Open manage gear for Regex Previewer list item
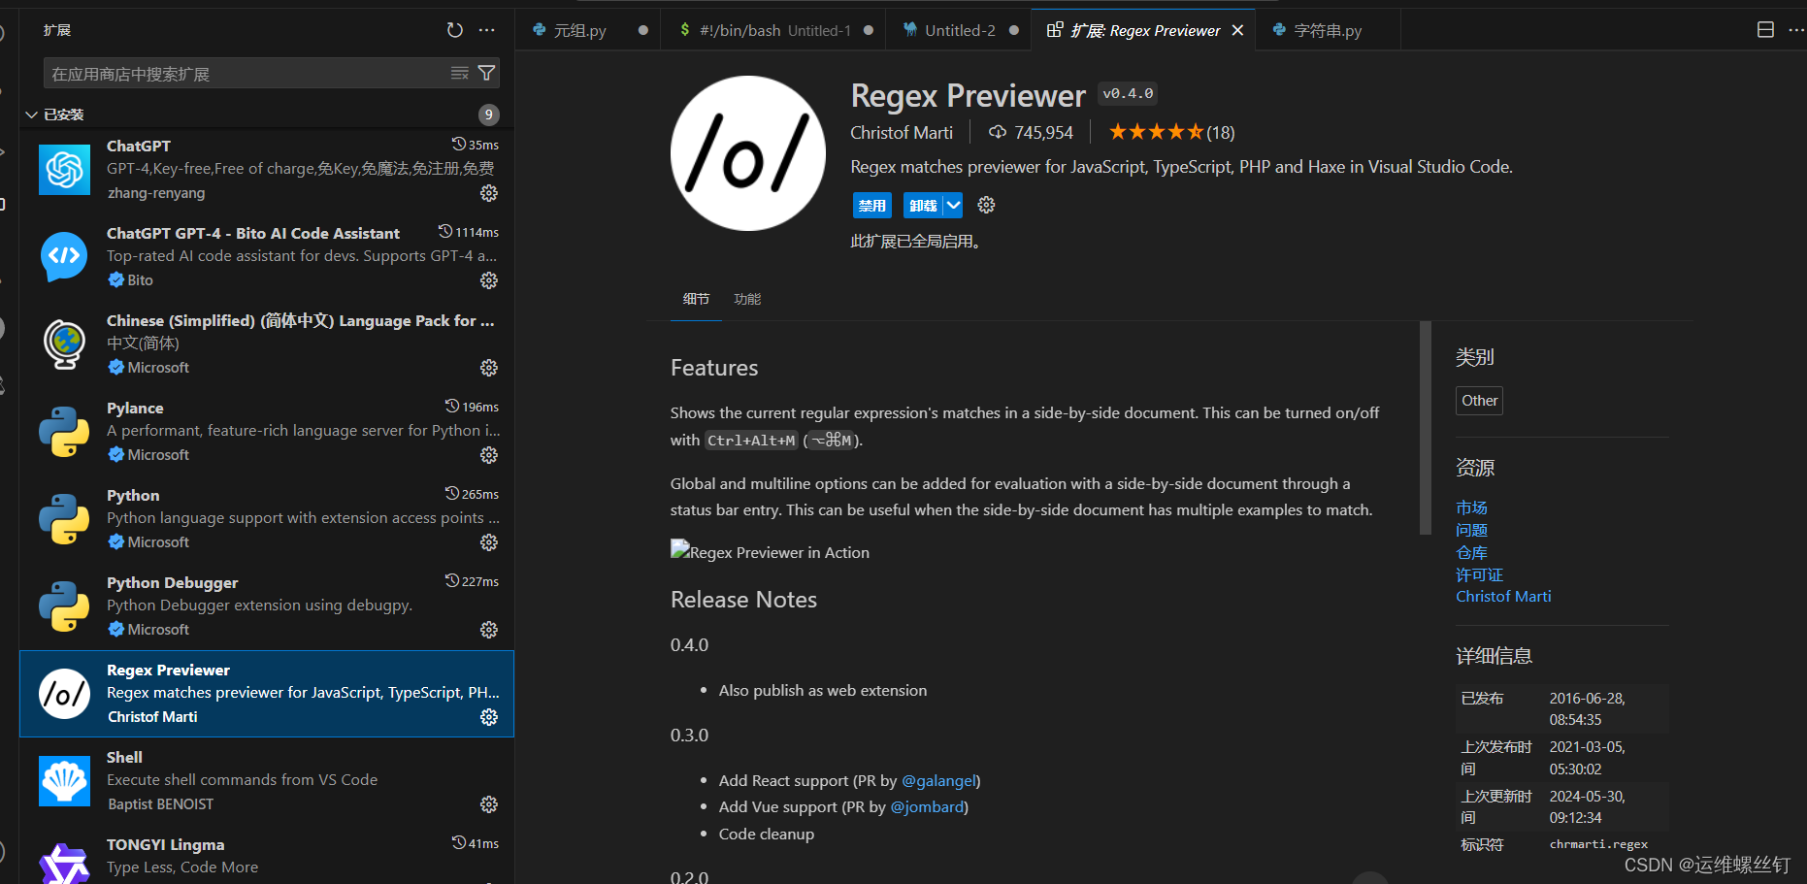This screenshot has width=1807, height=884. tap(489, 717)
